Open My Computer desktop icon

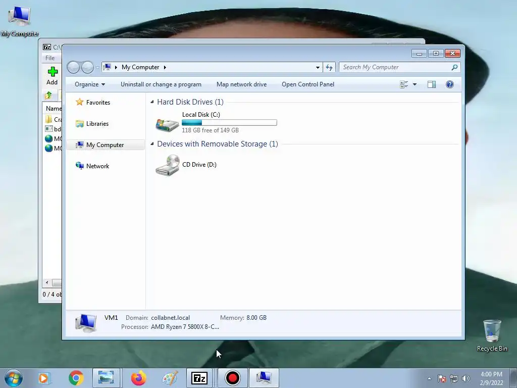click(20, 20)
